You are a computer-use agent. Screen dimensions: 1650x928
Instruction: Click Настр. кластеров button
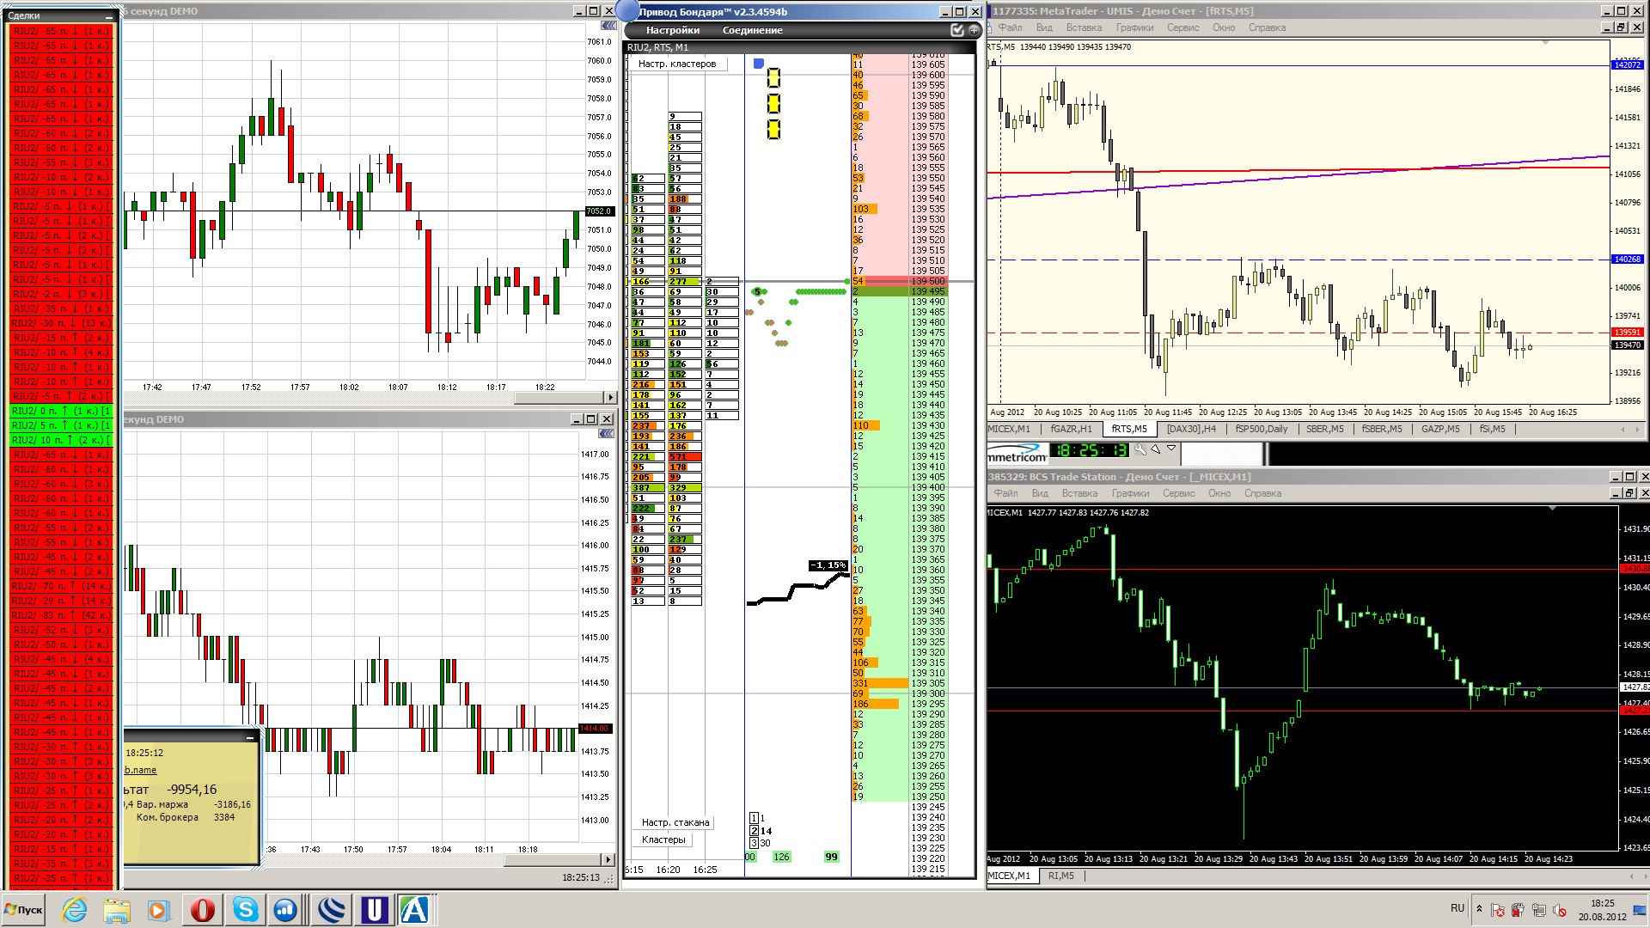[x=677, y=64]
